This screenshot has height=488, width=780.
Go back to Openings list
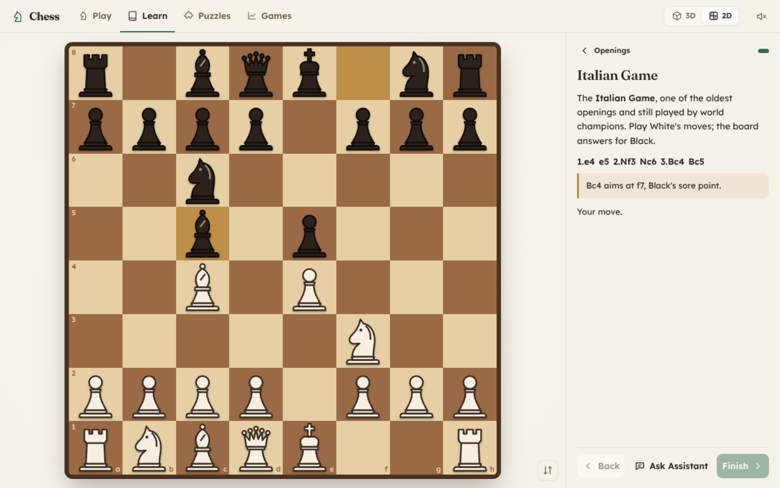[x=605, y=50]
